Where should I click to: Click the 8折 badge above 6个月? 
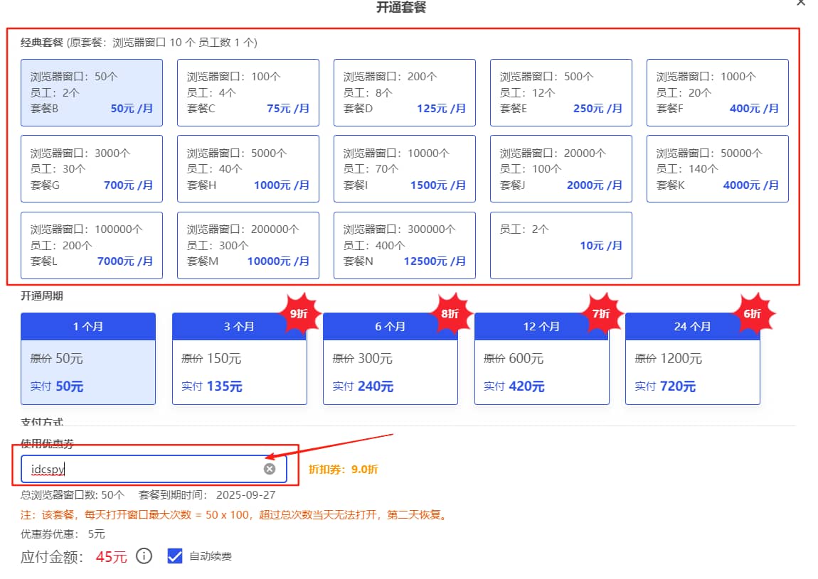click(452, 313)
